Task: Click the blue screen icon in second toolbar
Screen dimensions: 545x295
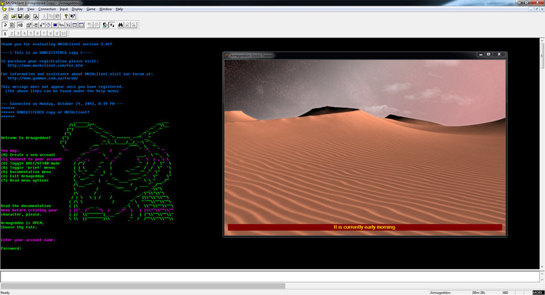Action: 55,25
